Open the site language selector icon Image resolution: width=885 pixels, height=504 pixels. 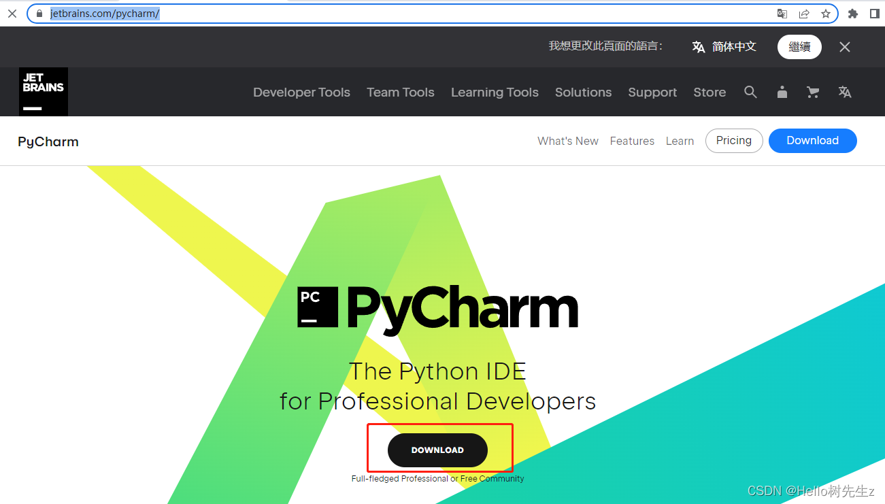[x=845, y=92]
